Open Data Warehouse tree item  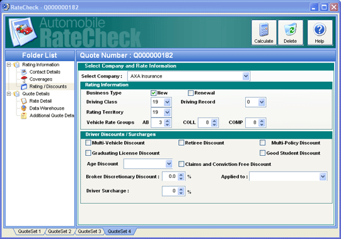coord(47,108)
